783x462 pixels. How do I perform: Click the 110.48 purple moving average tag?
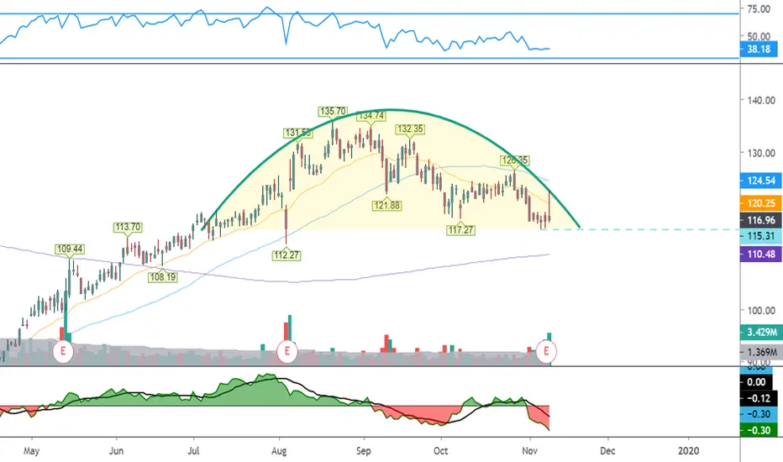coord(761,255)
